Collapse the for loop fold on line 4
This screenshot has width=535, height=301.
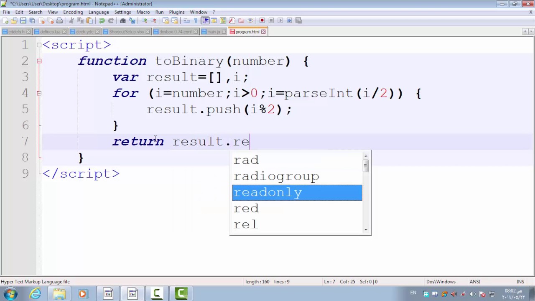click(x=39, y=93)
